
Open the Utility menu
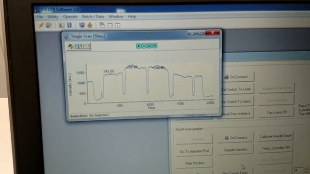coord(53,17)
